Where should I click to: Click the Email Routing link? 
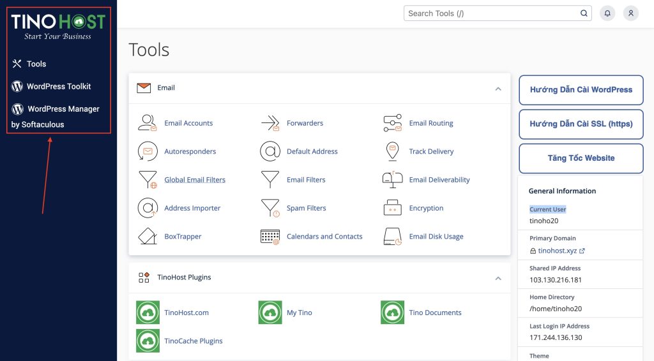(x=431, y=123)
